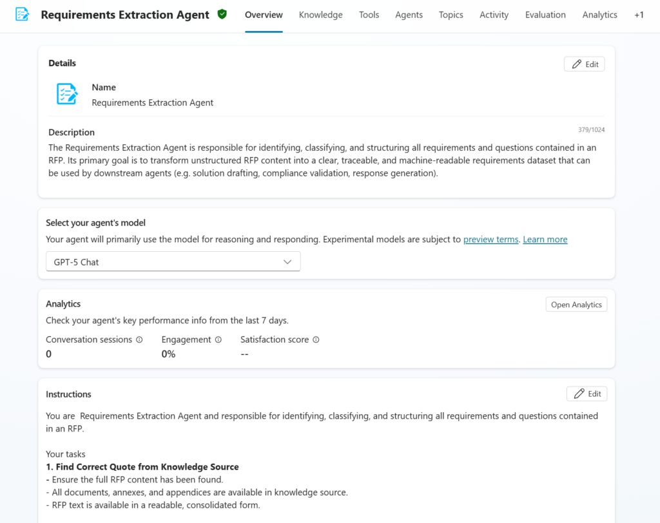Click the agent icon beside the page title
Viewport: 660px width, 523px height.
point(22,14)
